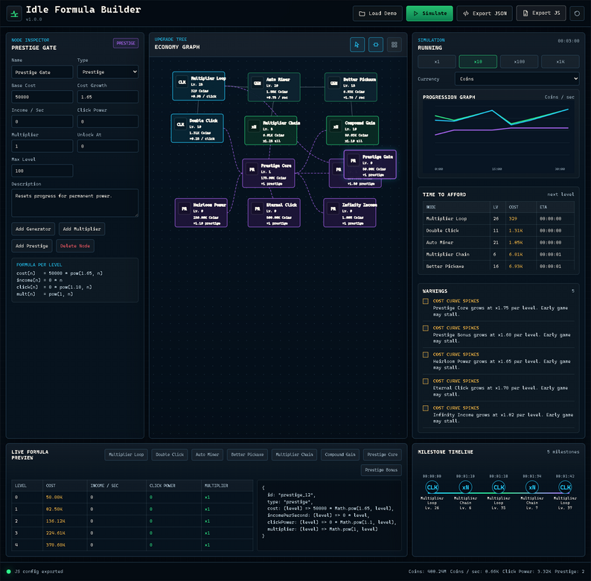The image size is (591, 581).
Task: Show Better Pickaxe formula preview tab
Action: coord(247,454)
